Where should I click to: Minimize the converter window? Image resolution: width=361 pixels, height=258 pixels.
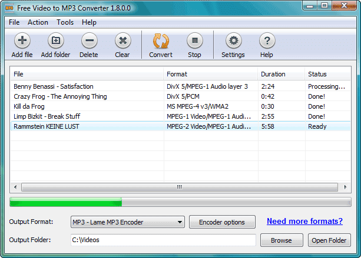pyautogui.click(x=310, y=5)
